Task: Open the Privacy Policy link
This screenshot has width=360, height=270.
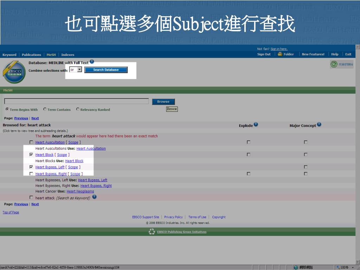Action: pos(173,217)
